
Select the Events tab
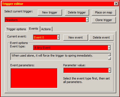(x=34, y=29)
